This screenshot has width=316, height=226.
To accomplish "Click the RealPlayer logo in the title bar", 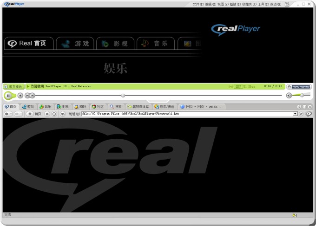I will point(14,4).
